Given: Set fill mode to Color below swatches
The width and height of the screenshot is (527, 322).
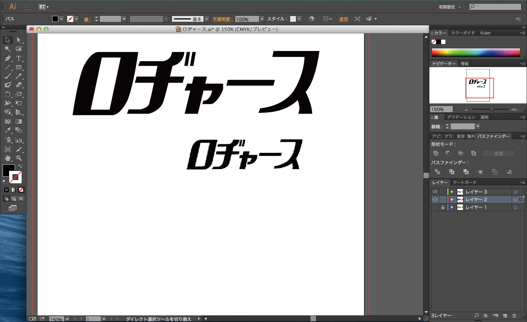Looking at the screenshot, I should pos(6,190).
